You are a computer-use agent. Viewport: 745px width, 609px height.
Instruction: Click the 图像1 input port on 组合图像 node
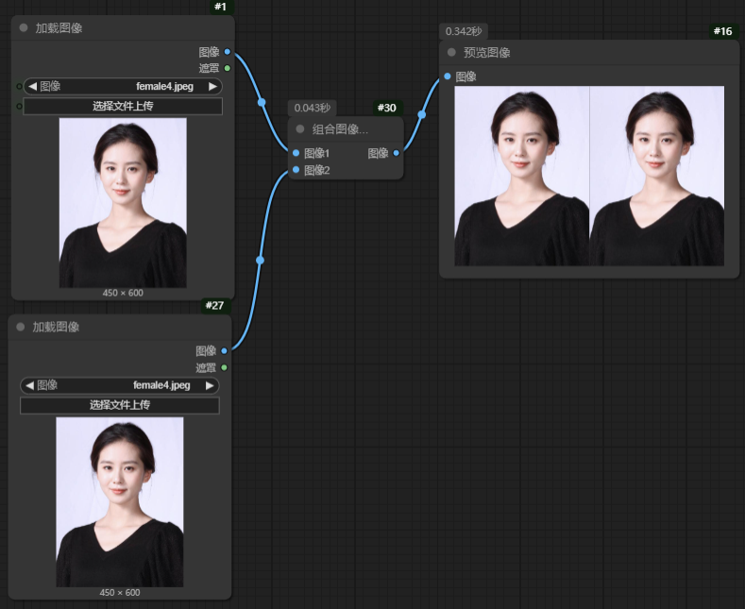point(296,153)
